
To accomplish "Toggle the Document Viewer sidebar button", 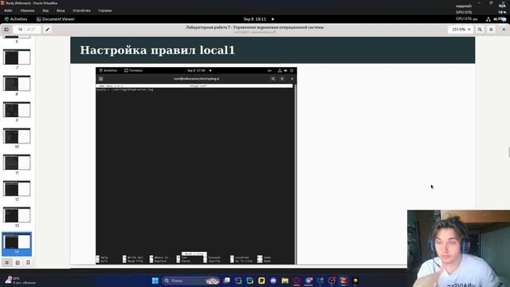I will pyautogui.click(x=6, y=29).
